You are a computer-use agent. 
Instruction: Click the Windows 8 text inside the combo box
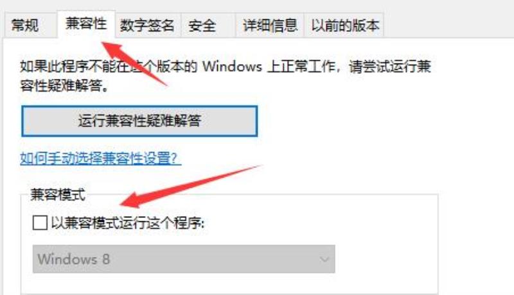click(73, 259)
